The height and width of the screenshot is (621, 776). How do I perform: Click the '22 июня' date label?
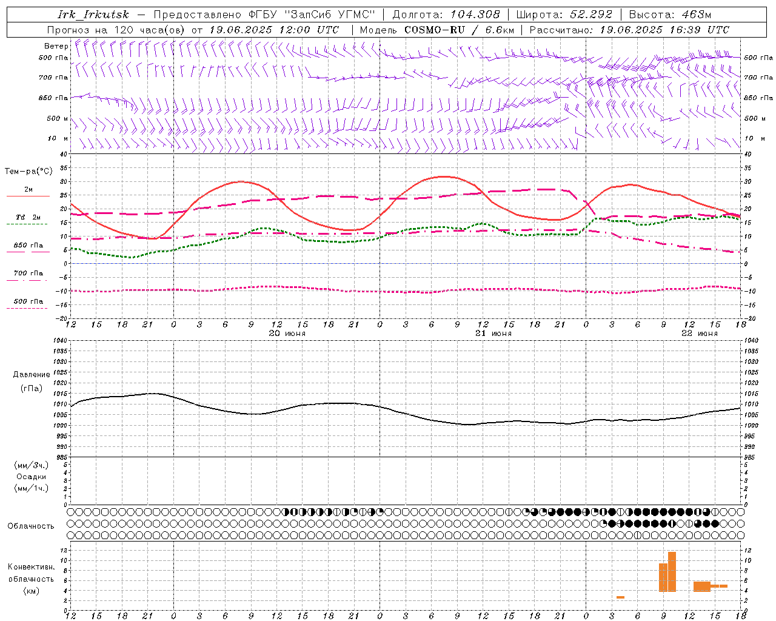[700, 334]
